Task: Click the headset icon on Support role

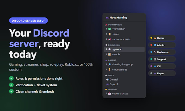Action: (x=155, y=59)
